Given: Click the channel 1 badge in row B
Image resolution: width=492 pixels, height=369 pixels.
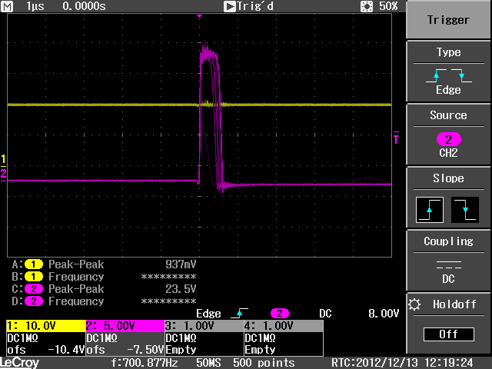Looking at the screenshot, I should click(x=34, y=277).
